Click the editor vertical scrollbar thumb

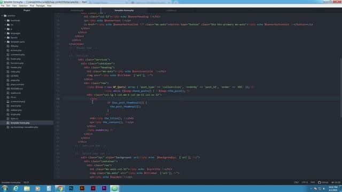pyautogui.click(x=341, y=89)
